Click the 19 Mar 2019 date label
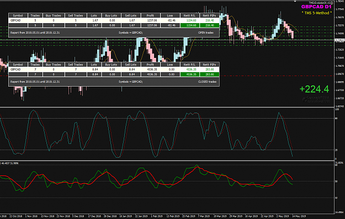This screenshot has height=219, width=345. pyautogui.click(x=220, y=216)
